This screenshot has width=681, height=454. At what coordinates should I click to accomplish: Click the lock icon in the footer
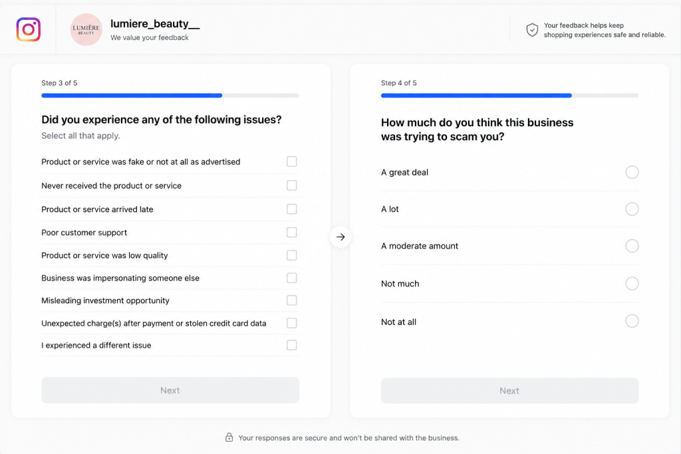(x=229, y=437)
